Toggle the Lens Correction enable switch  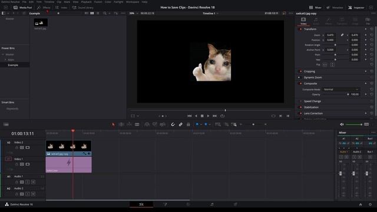pos(300,113)
